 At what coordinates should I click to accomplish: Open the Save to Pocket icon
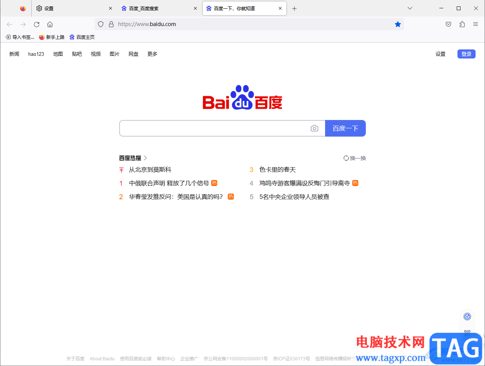click(x=448, y=24)
